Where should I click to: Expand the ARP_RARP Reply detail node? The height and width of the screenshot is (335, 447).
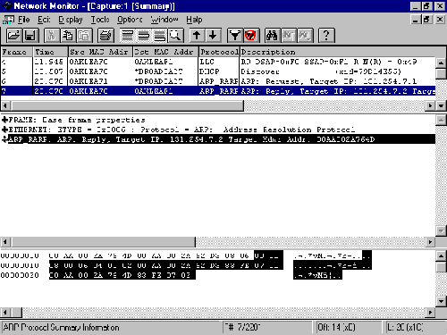[4, 139]
